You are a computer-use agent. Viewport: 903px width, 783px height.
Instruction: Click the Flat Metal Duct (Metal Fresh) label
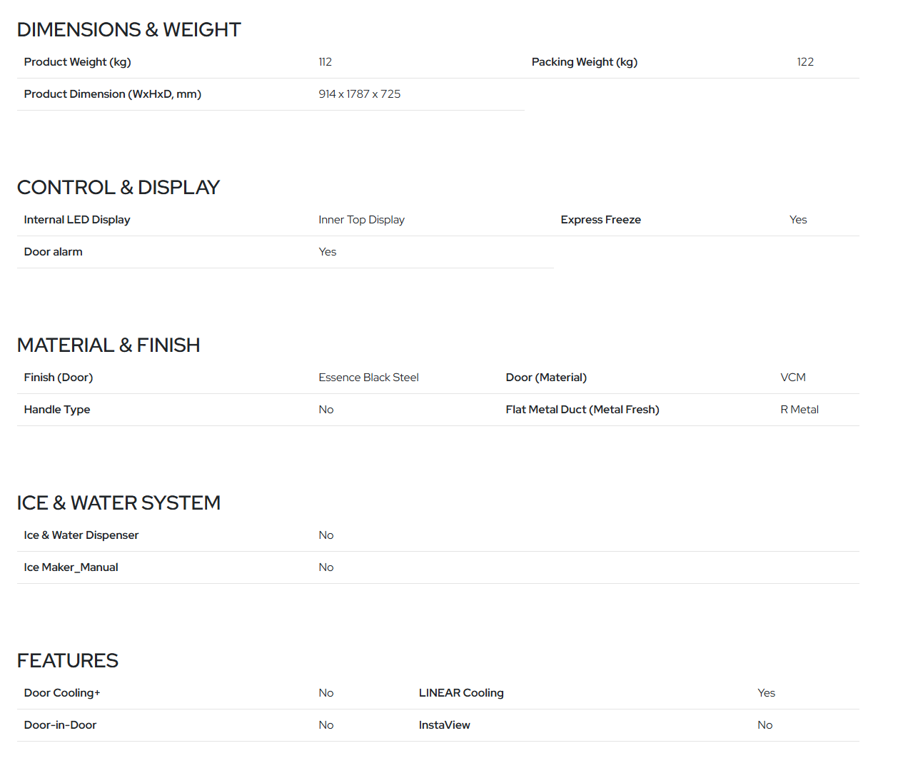pos(582,410)
